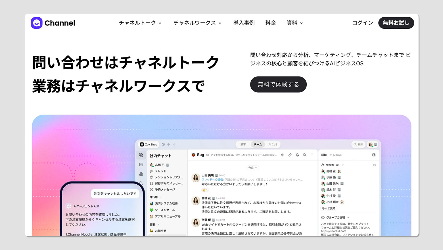
Task: Select the 決済システム改善 channel
Action: pos(164,203)
